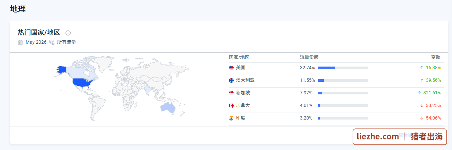Click the red down arrow beside 33.25%
Screen dimensions: 452x150
click(422, 105)
